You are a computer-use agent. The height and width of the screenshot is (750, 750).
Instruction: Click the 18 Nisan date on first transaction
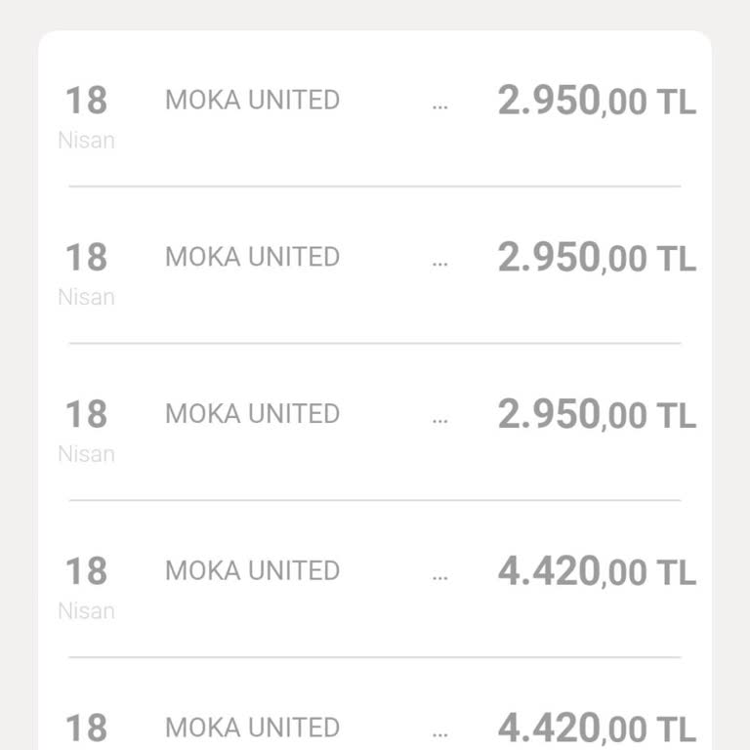86,116
